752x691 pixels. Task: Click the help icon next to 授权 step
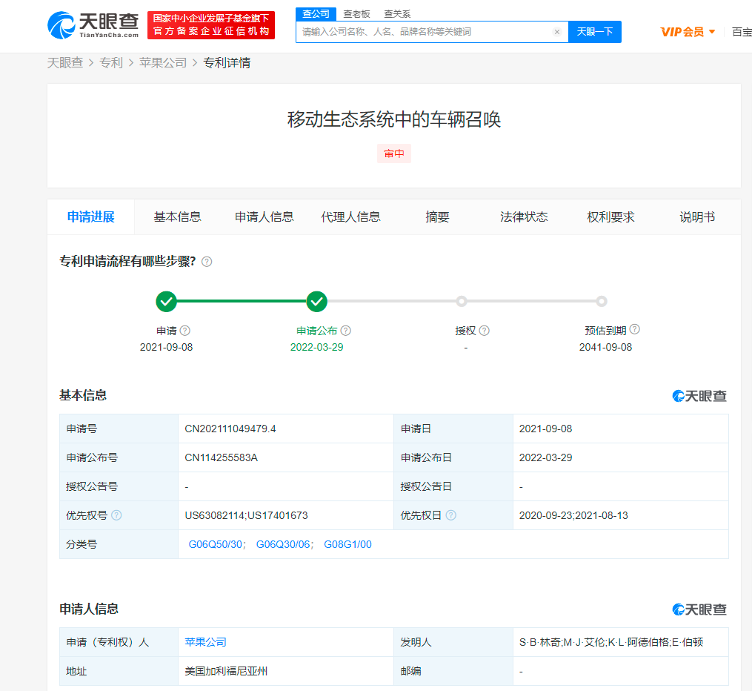click(485, 331)
